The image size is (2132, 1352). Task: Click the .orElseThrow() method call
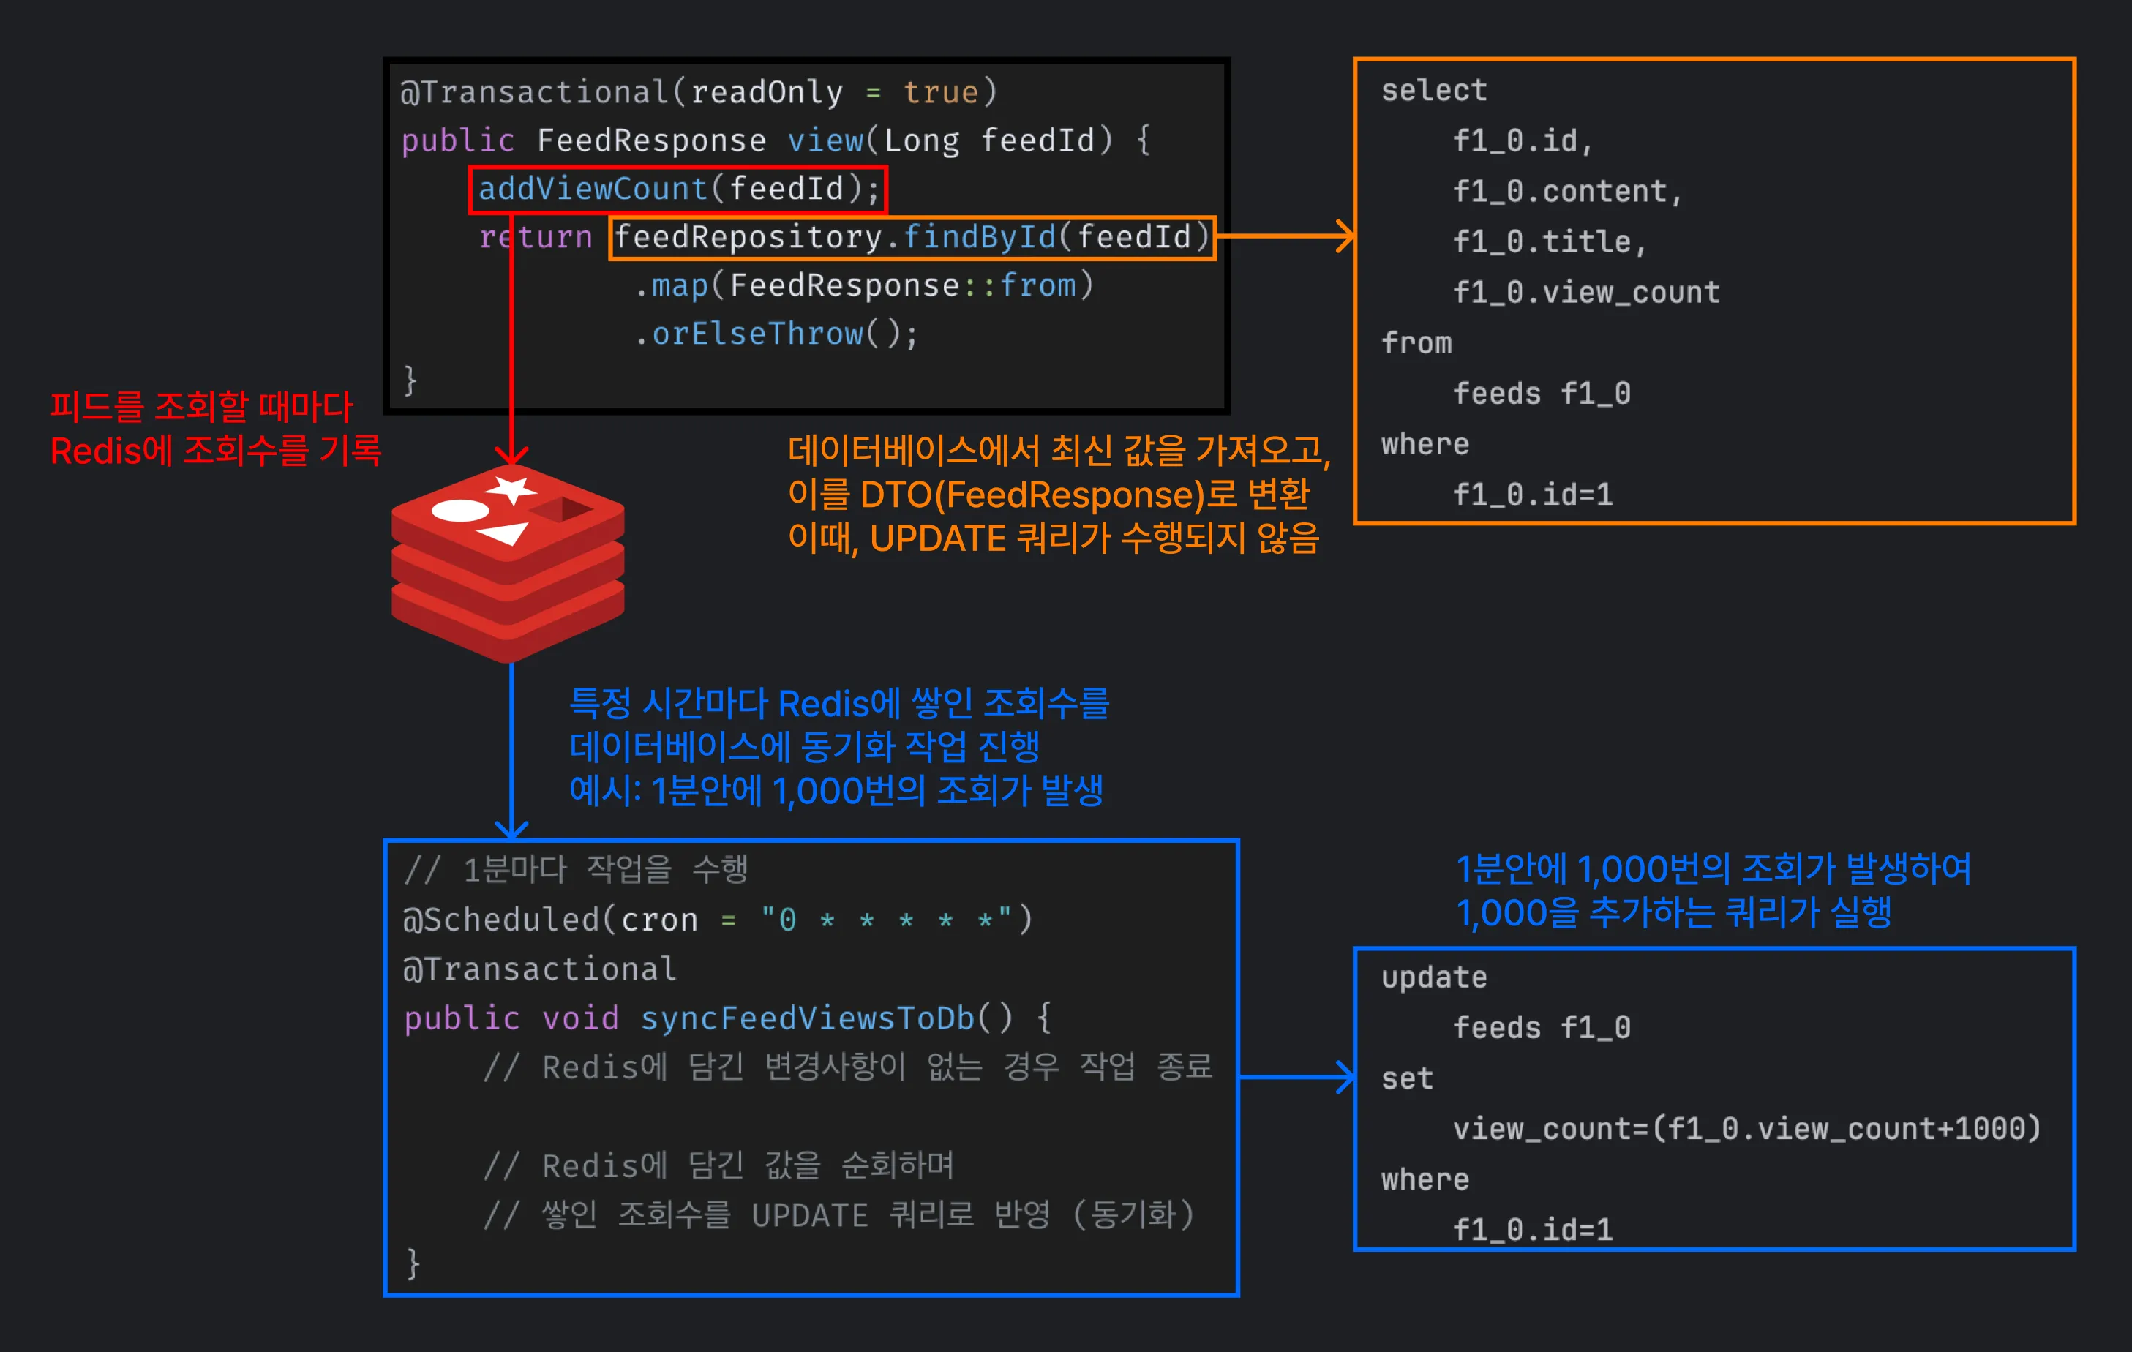(x=776, y=334)
